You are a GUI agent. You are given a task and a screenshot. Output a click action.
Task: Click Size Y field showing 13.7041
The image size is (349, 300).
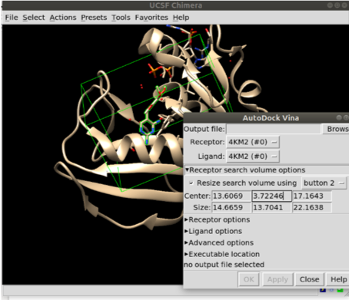(271, 207)
